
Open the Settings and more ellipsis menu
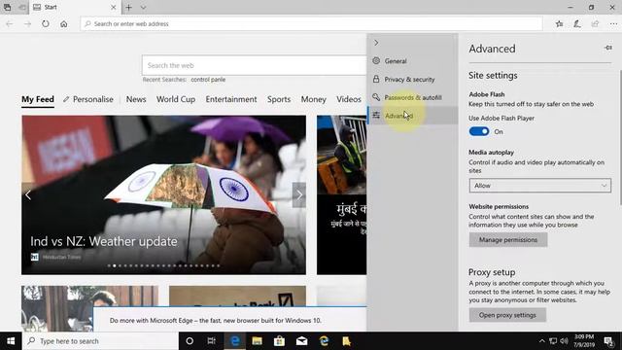click(x=613, y=23)
